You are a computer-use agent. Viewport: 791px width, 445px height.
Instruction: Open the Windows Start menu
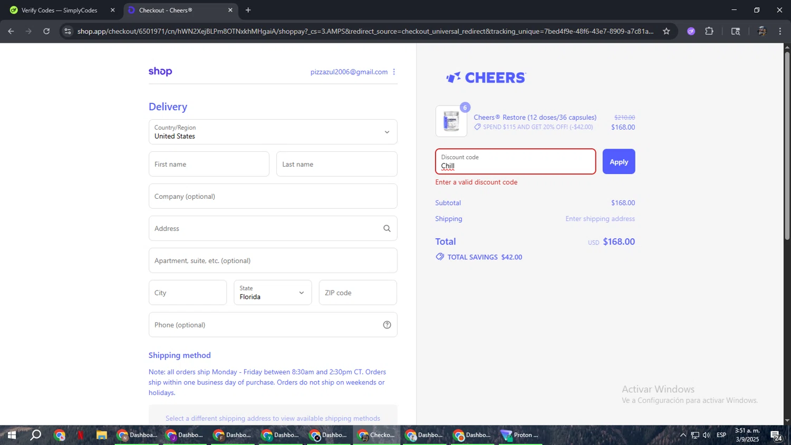(x=12, y=435)
